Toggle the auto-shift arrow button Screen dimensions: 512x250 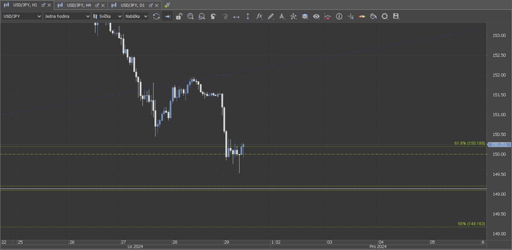click(168, 16)
